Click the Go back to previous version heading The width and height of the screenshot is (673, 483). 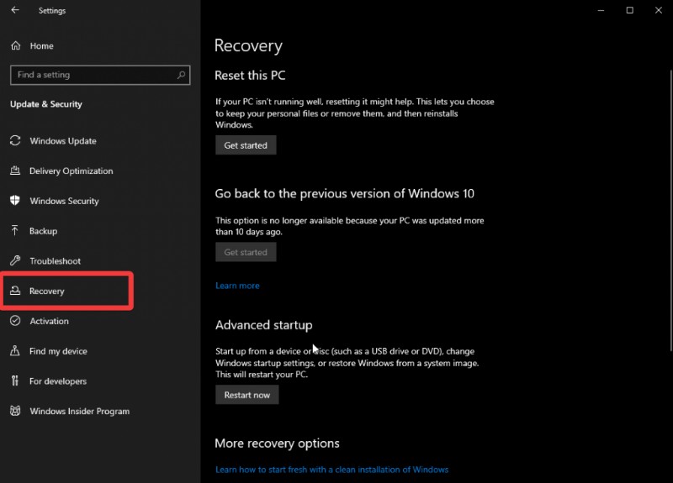(345, 194)
